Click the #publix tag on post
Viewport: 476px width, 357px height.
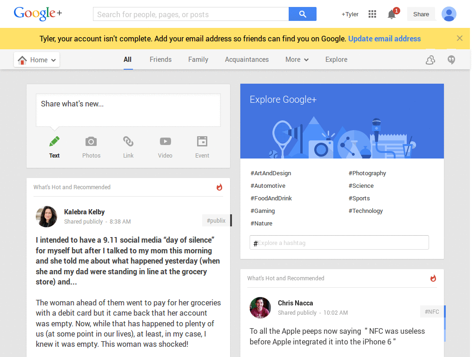(216, 220)
